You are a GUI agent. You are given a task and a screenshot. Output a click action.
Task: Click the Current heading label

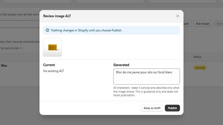[49, 65]
